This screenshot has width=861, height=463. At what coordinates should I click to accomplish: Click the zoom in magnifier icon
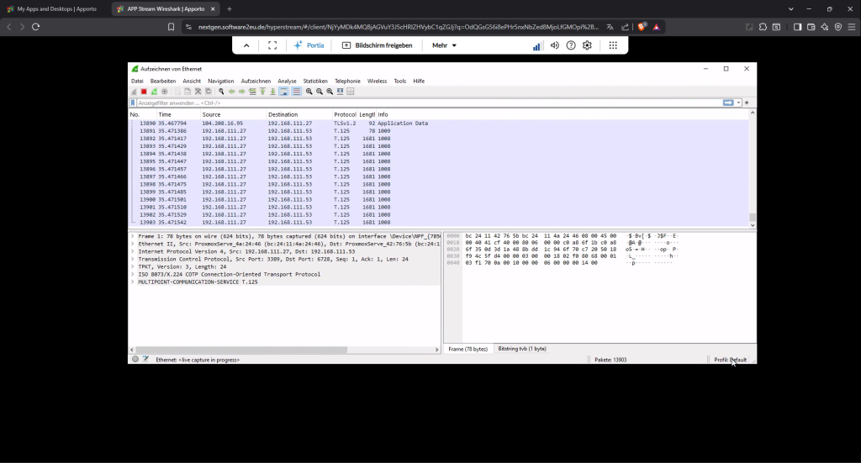pyautogui.click(x=309, y=92)
